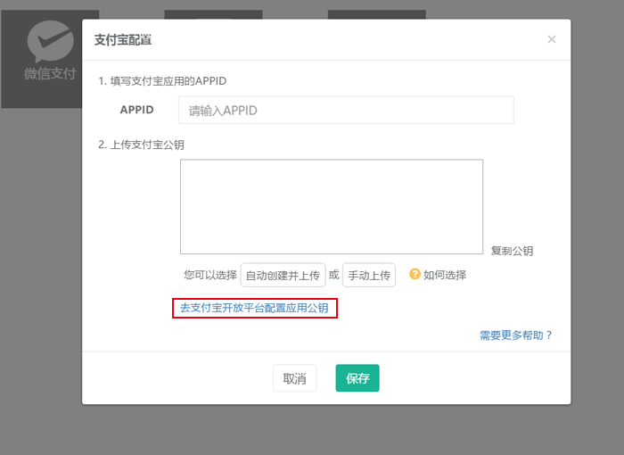Click the APPID field label
Image resolution: width=624 pixels, height=455 pixels.
(137, 110)
